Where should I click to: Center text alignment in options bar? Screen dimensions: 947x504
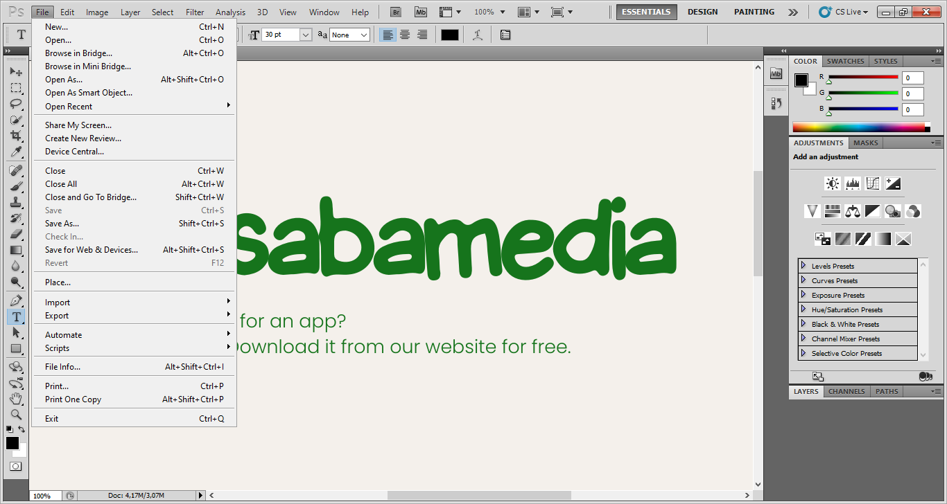tap(405, 35)
